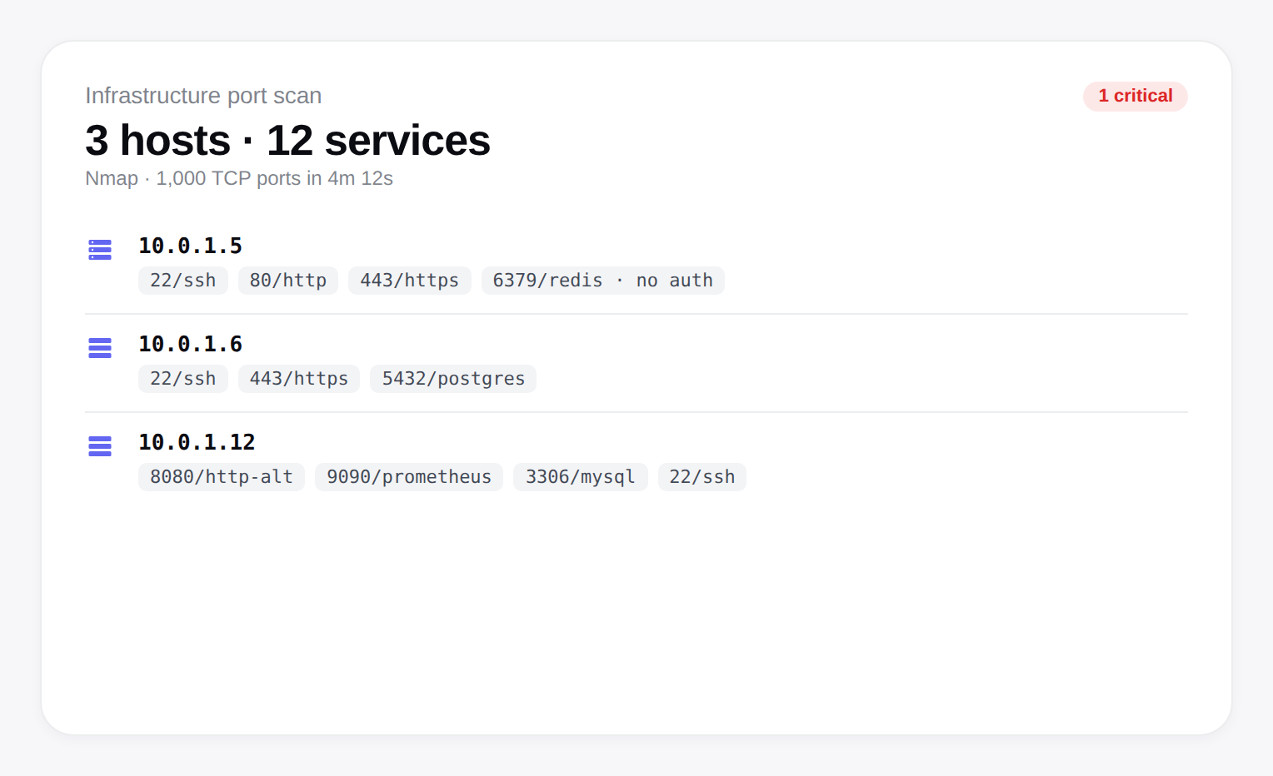Click the 3 hosts · 12 services heading
This screenshot has height=776, width=1273.
pos(287,141)
